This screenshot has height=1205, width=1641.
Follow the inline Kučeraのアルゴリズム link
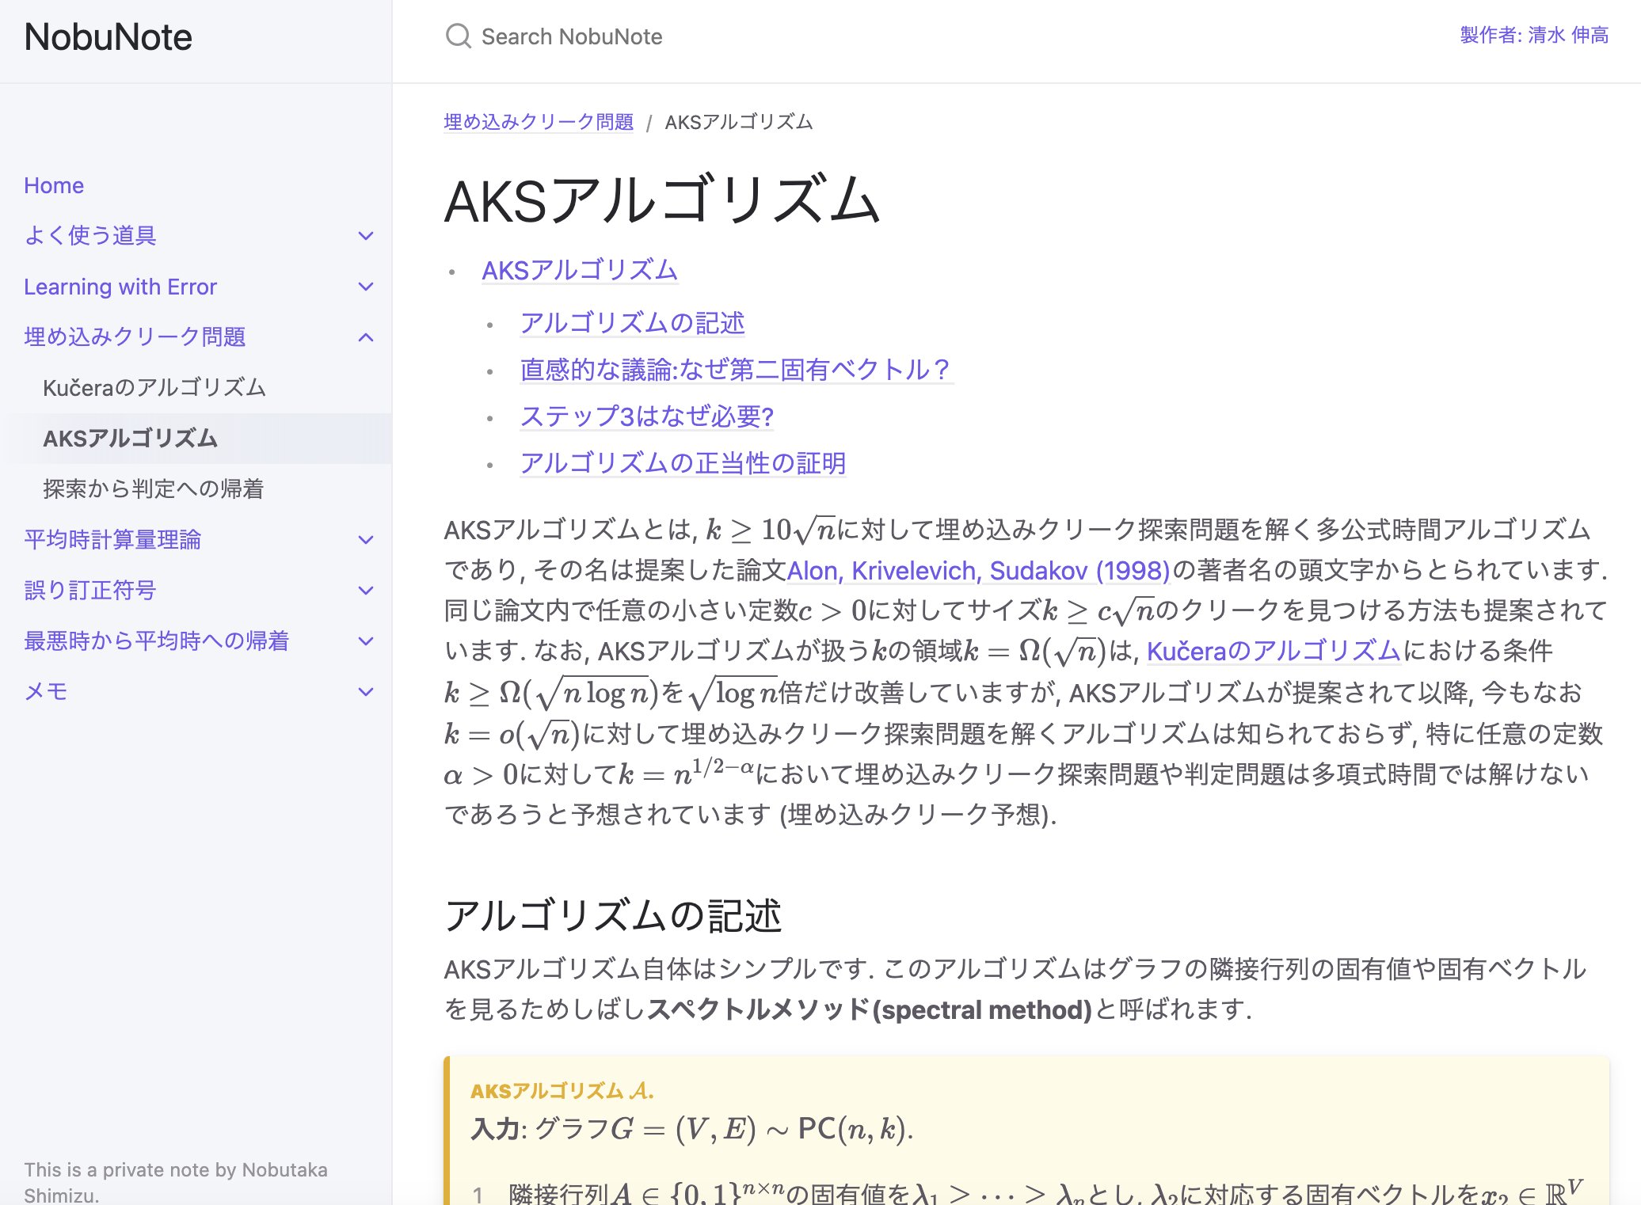(x=1274, y=651)
